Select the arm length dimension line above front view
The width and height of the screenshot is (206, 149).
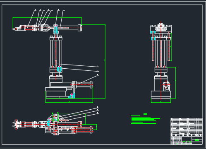tap(47, 17)
